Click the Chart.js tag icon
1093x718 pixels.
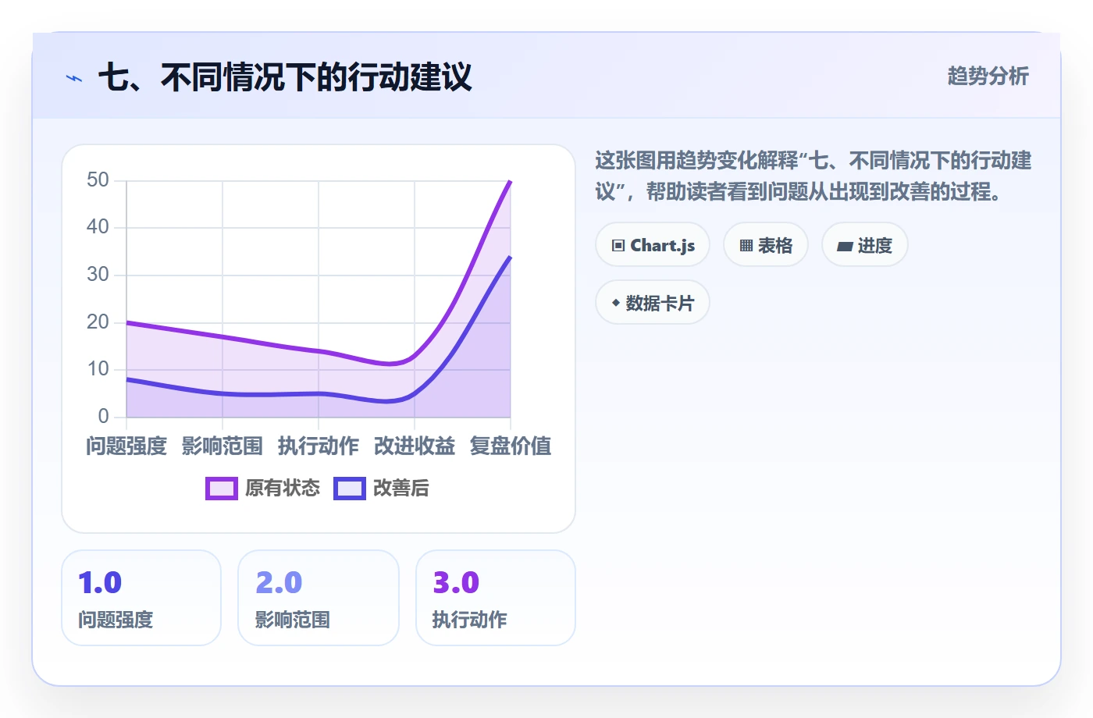pyautogui.click(x=618, y=246)
